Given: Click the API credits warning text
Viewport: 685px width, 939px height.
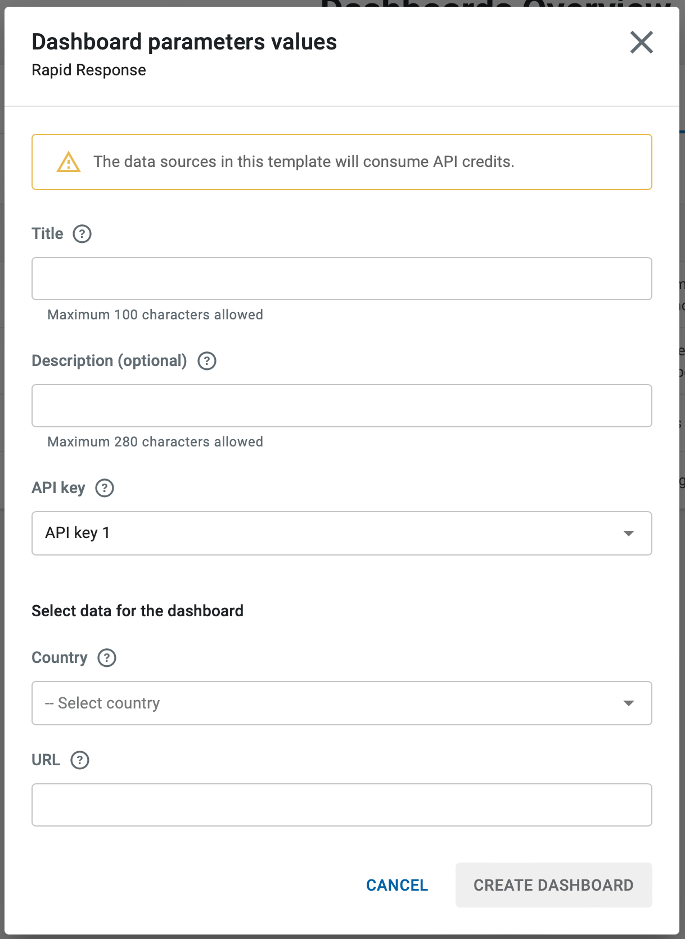Looking at the screenshot, I should pyautogui.click(x=304, y=162).
